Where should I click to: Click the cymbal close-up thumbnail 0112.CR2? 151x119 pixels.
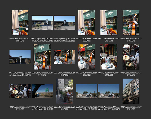131,57
